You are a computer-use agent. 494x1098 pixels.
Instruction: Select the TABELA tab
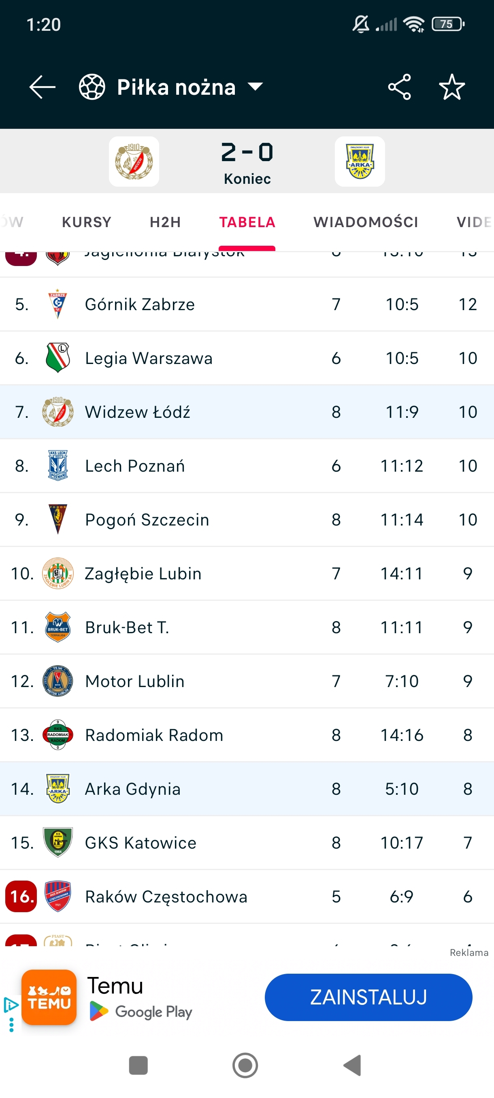point(247,222)
